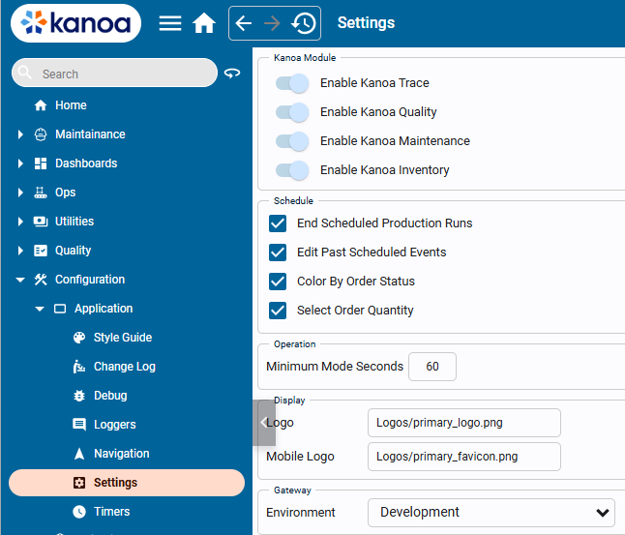Open Navigation page
This screenshot has height=535, width=625.
(x=121, y=454)
